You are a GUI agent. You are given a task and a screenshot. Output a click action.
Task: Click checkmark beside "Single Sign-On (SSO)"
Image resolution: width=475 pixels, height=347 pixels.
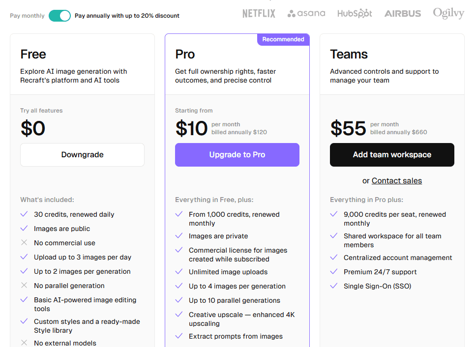tap(334, 286)
